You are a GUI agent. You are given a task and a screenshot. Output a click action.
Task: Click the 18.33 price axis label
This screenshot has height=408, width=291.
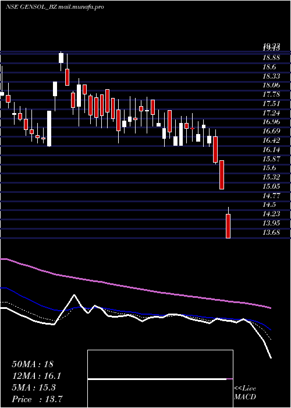tap(271, 76)
